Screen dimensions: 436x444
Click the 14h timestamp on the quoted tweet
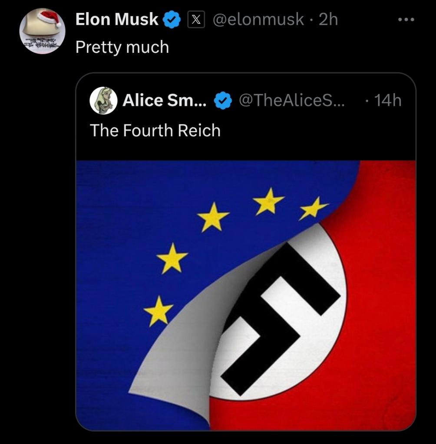point(387,100)
